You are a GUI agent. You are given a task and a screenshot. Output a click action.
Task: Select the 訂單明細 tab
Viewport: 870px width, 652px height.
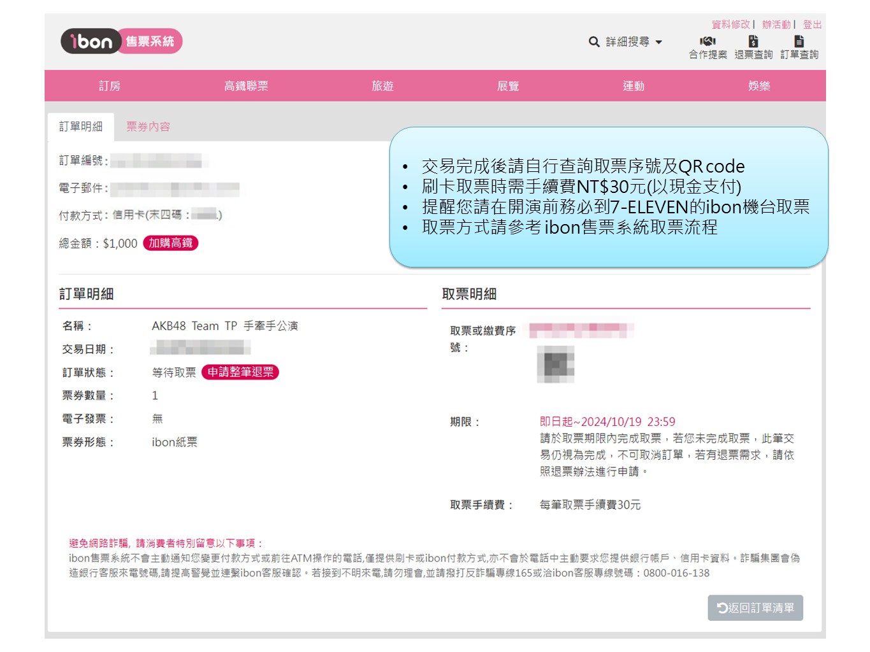(x=81, y=127)
